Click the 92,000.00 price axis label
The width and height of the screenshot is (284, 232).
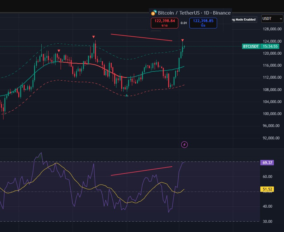[271, 138]
